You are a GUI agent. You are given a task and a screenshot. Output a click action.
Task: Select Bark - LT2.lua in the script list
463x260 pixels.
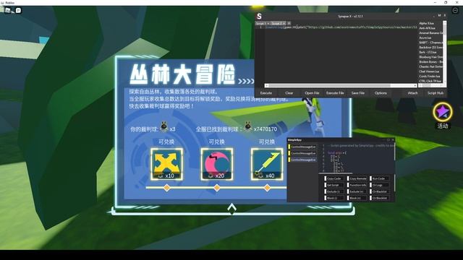[428, 52]
